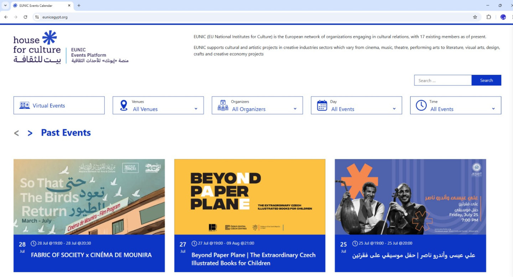The image size is (513, 277).
Task: Open the browser extensions puzzle icon
Action: click(x=489, y=17)
